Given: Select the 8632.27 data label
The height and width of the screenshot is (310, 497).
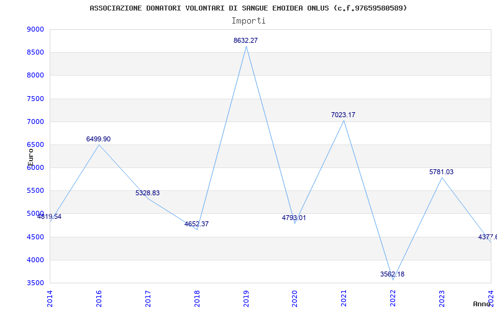Looking at the screenshot, I should [245, 40].
